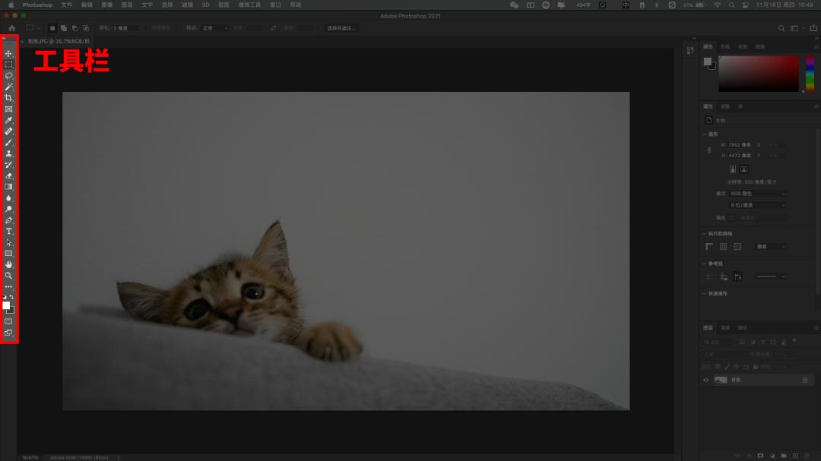This screenshot has height=461, width=821.
Task: Open the 样式 dropdown set to 正常
Action: (214, 28)
